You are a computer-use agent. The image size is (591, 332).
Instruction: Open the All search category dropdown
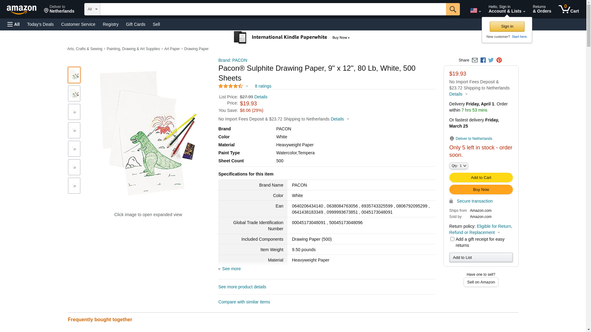[x=92, y=9]
